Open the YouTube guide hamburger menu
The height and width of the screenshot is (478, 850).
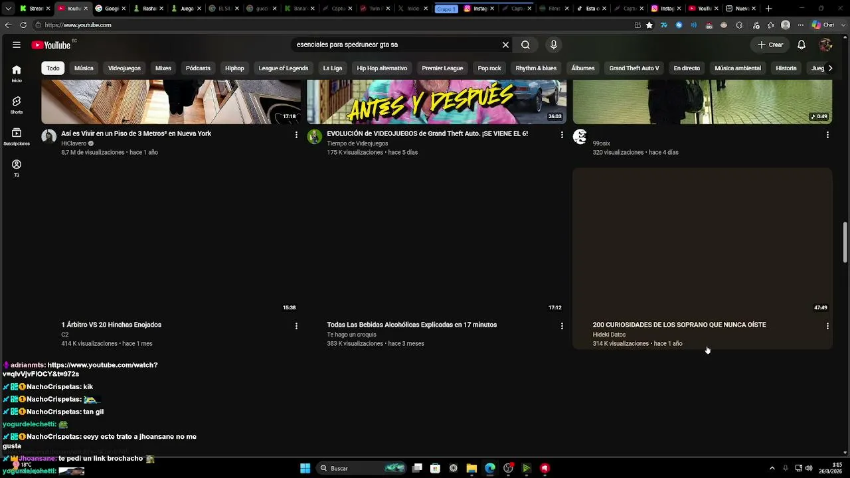[x=17, y=44]
